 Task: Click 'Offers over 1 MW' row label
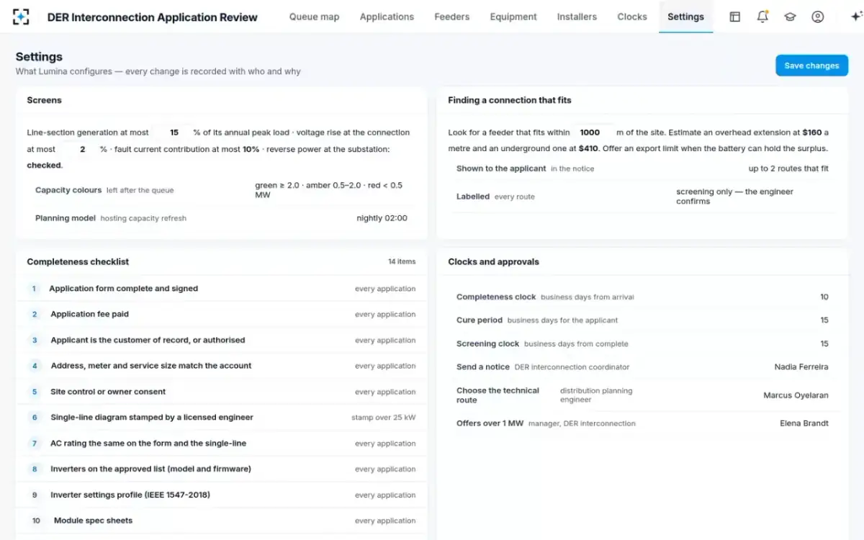[x=490, y=423]
